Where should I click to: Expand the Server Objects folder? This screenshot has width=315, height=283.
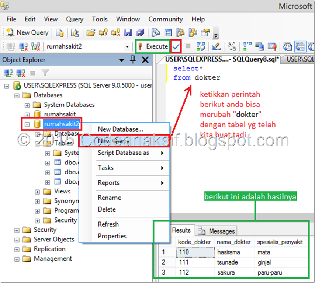pyautogui.click(x=17, y=240)
